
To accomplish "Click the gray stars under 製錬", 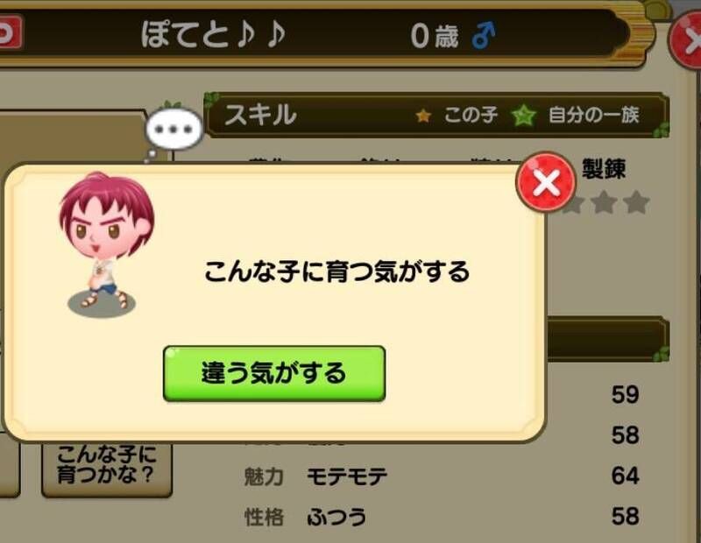I will tap(605, 203).
